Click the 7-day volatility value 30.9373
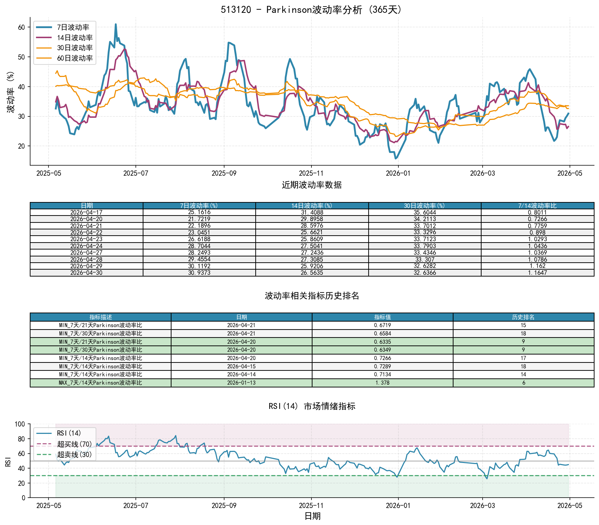The image size is (599, 525). pos(199,273)
